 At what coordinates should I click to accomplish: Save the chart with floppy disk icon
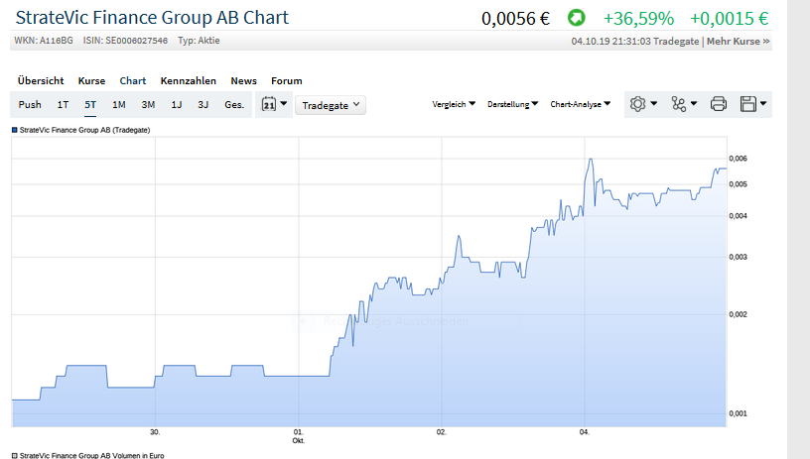click(x=748, y=104)
